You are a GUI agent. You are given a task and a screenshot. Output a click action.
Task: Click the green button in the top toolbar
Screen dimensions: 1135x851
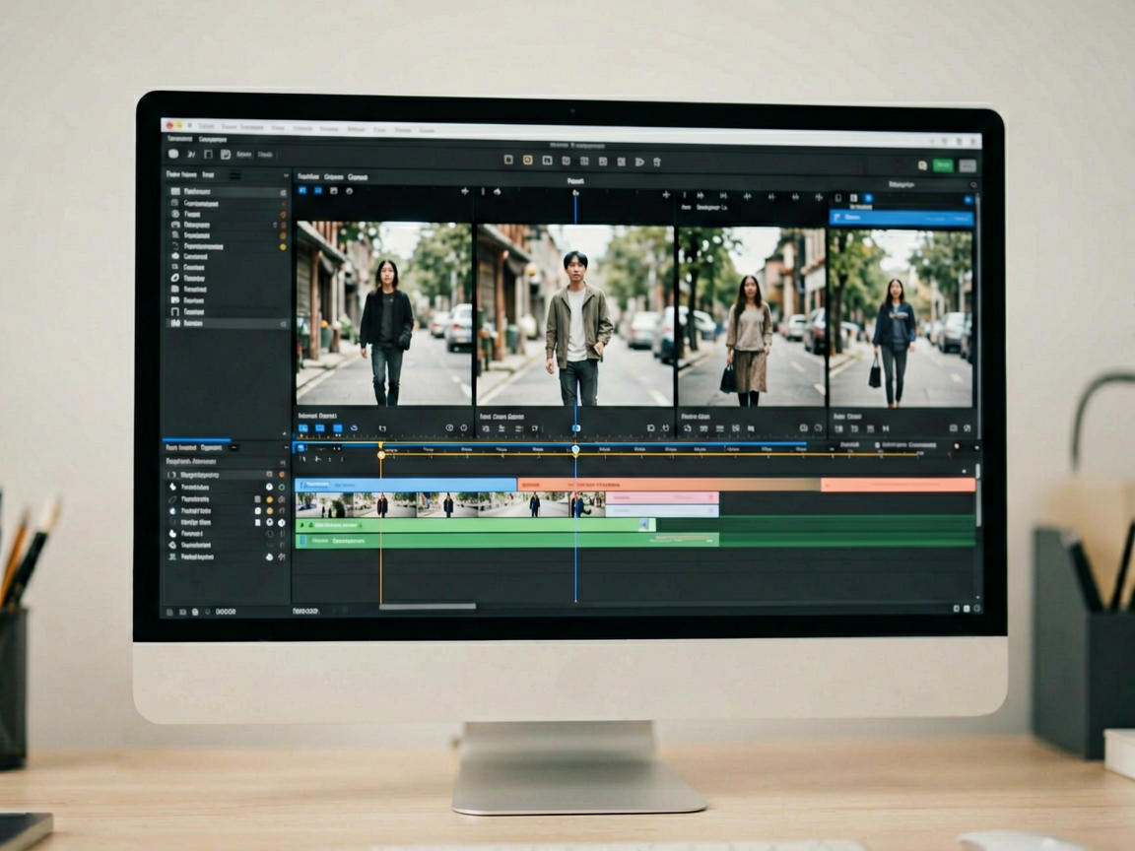(x=943, y=165)
